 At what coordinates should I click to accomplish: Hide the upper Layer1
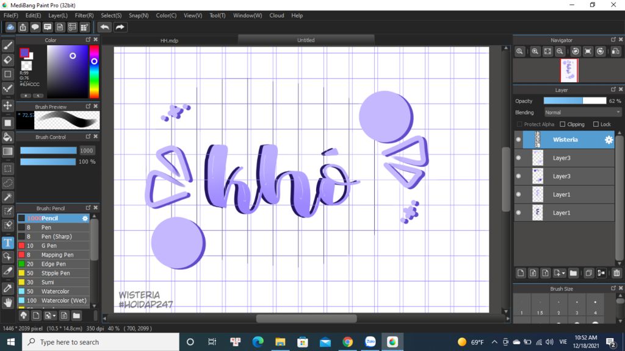pos(518,194)
